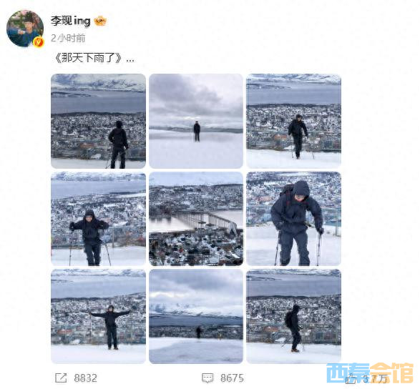Screen dimensions: 420x389
Task: Click the 2小时前 timestamp
Action: tap(68, 38)
